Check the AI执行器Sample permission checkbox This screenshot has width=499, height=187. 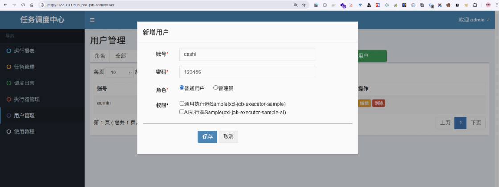click(182, 112)
